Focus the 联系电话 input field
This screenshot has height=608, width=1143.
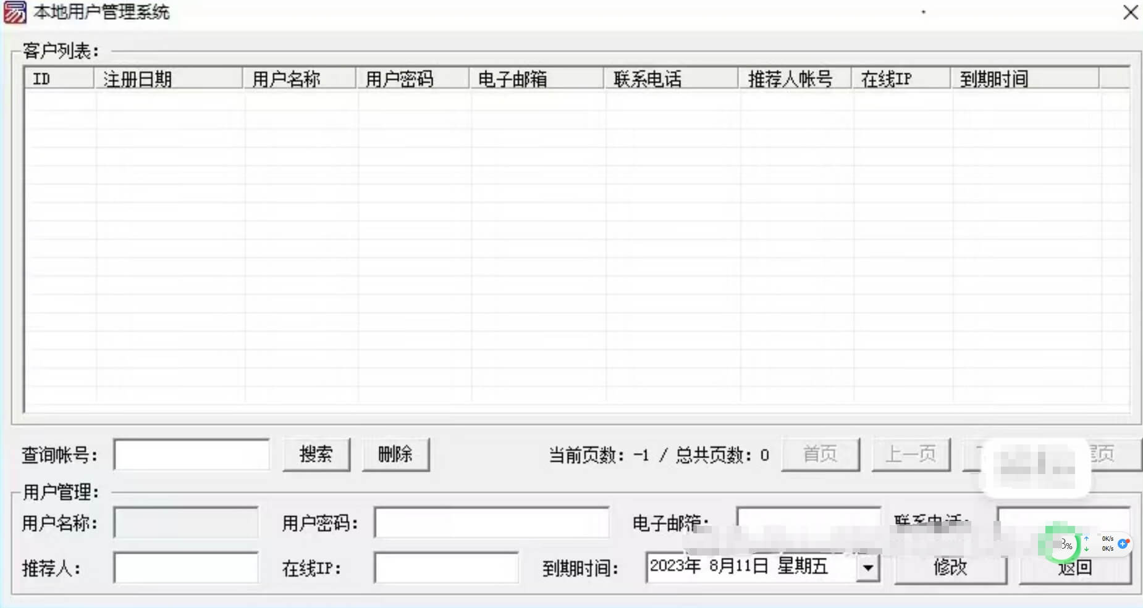(x=1063, y=522)
